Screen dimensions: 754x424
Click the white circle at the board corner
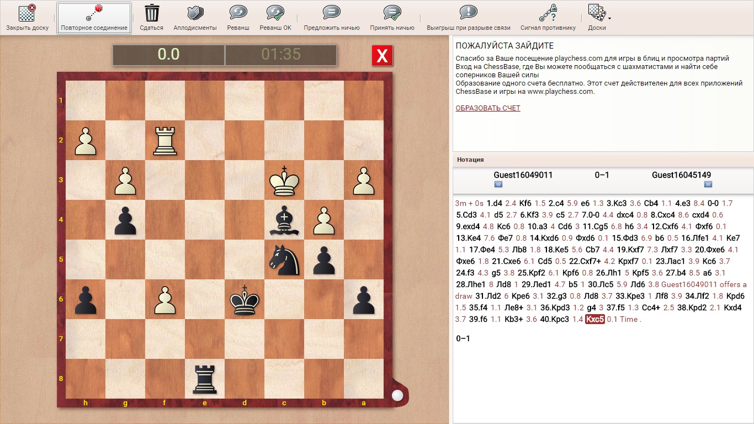(x=397, y=395)
